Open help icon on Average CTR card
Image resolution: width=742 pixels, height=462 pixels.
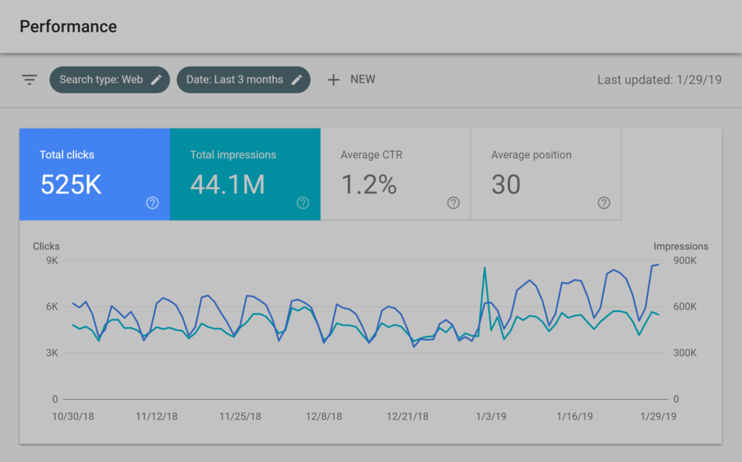coord(454,203)
